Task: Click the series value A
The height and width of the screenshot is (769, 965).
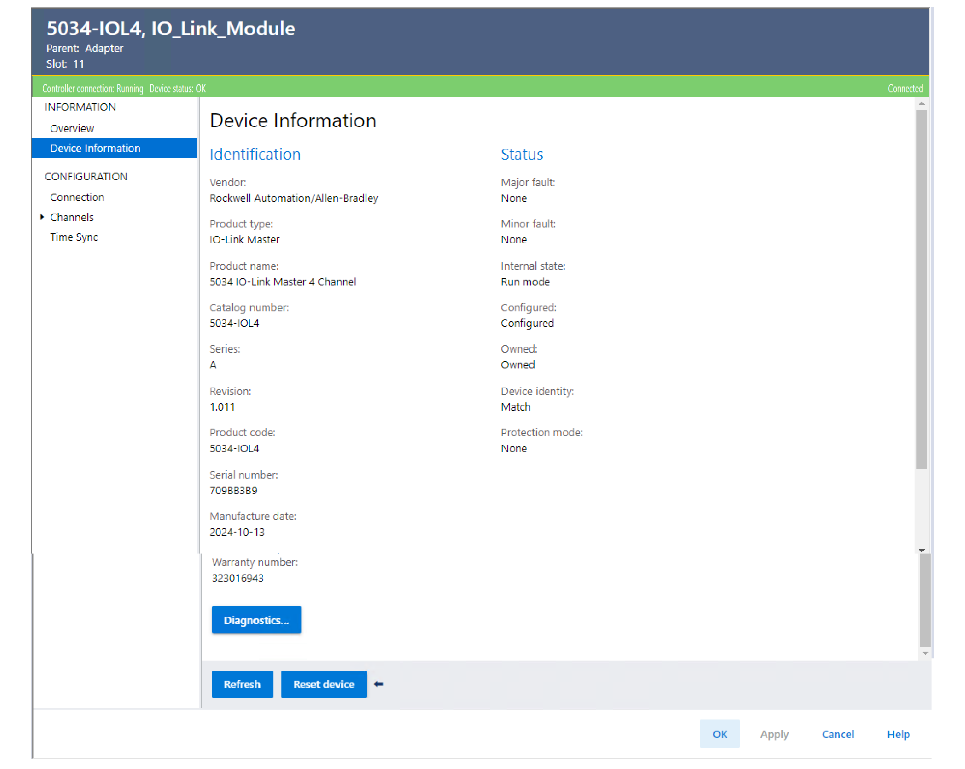Action: click(x=213, y=365)
